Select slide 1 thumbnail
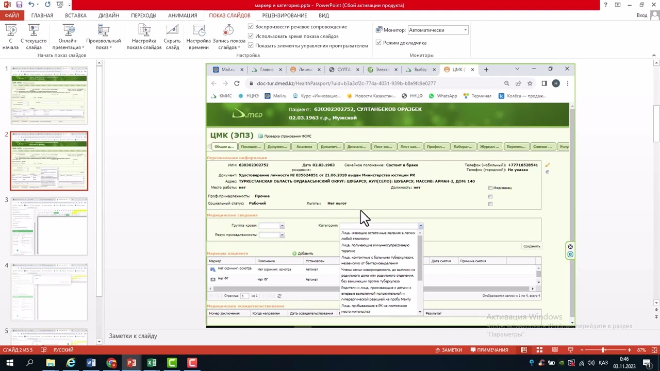 coord(49,95)
